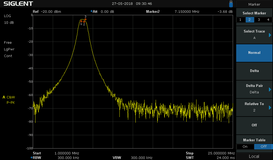Viewport: 273px width, 160px height.
Task: Click the RBW 300.000 kHz value
Action: (x=68, y=158)
